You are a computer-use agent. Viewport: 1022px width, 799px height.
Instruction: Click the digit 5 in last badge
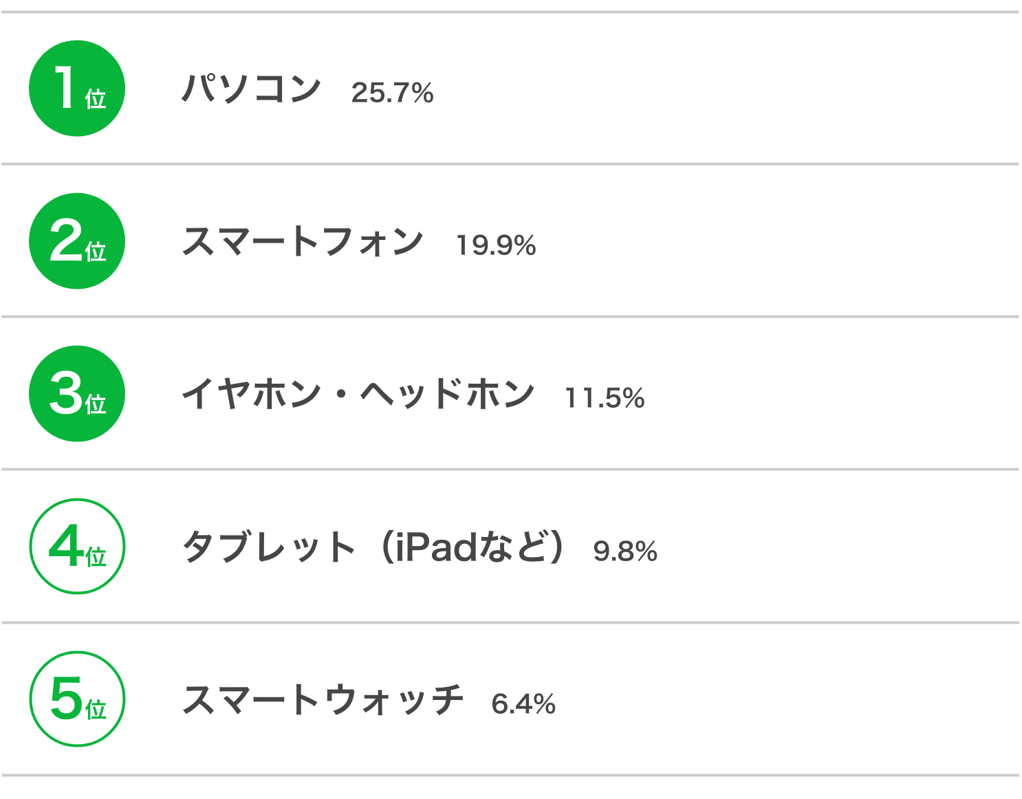point(67,698)
